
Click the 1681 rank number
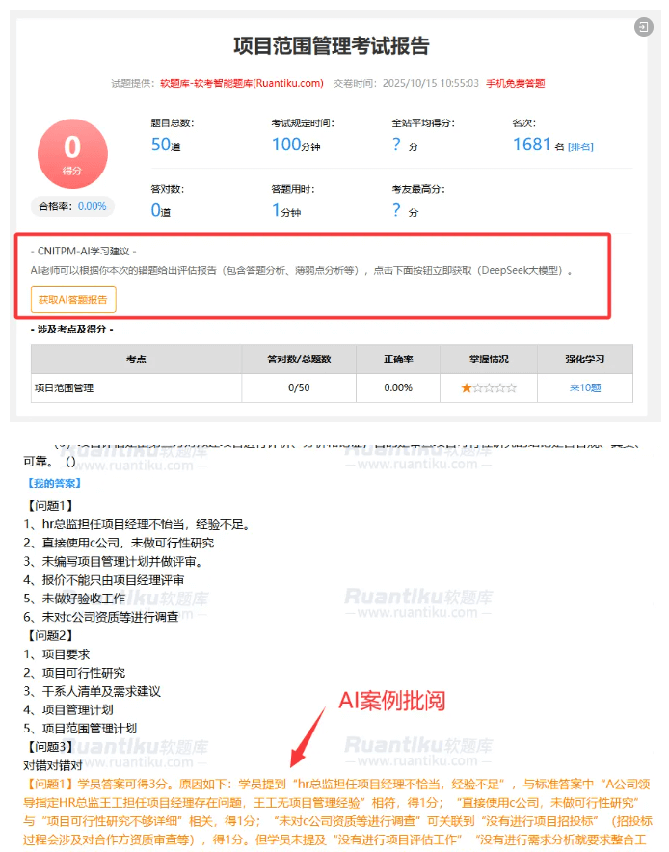pyautogui.click(x=531, y=145)
